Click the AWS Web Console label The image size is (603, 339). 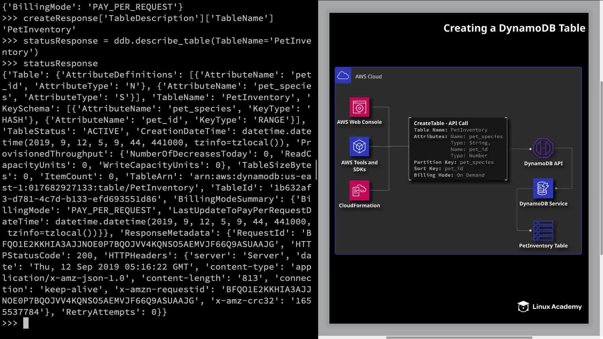(x=359, y=122)
